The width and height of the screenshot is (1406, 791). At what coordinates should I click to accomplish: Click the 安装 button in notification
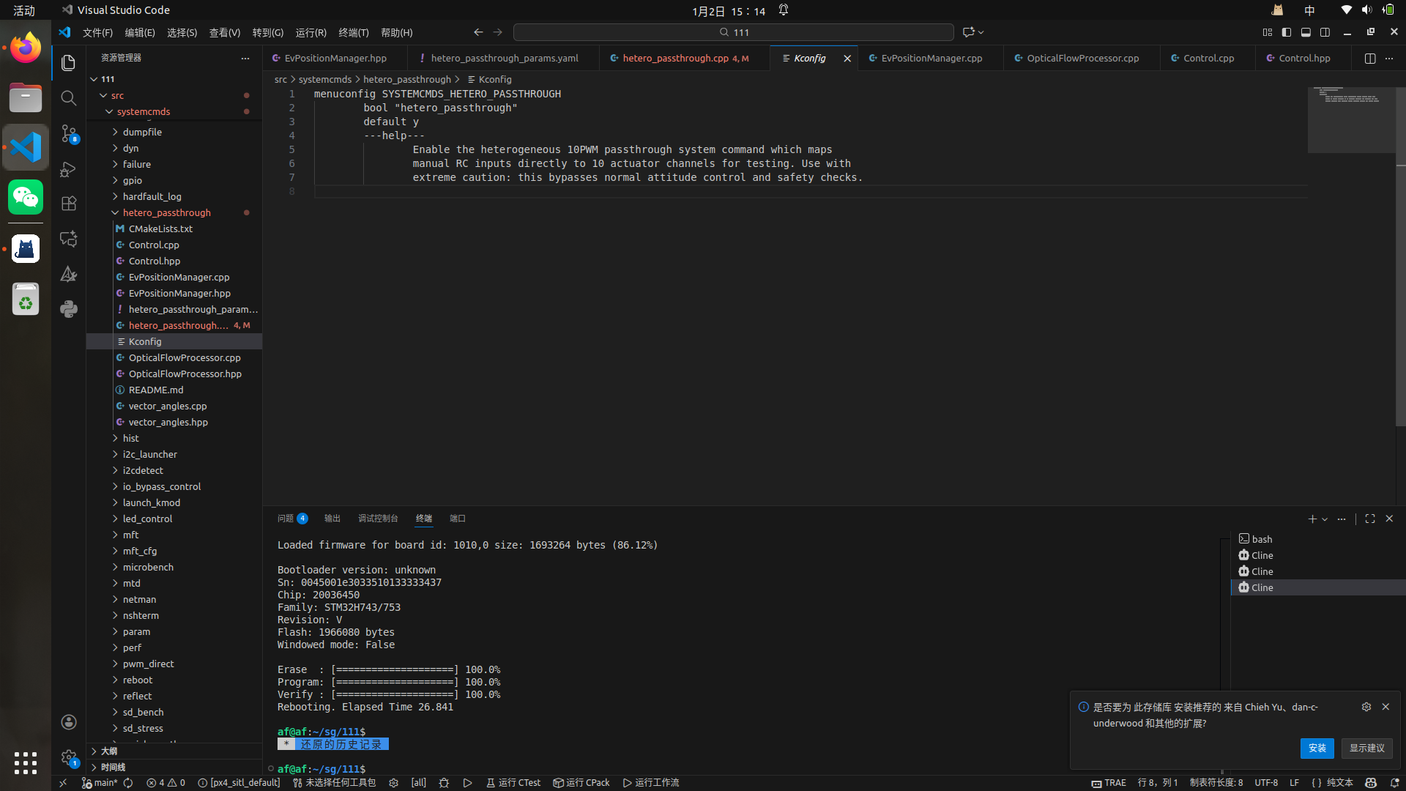tap(1317, 748)
